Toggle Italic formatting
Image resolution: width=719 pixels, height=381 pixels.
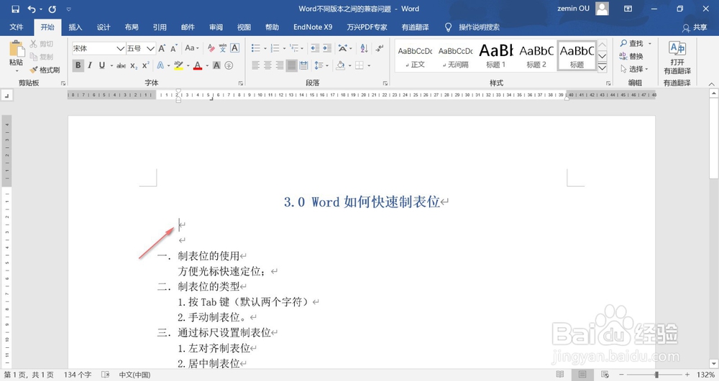(x=90, y=65)
